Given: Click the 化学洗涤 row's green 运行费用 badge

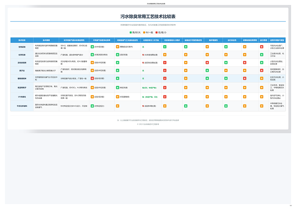Looking at the screenshot, I should click(262, 55).
